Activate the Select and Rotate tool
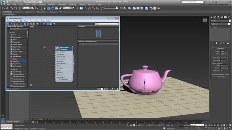The width and height of the screenshot is (232, 130). 53,8
